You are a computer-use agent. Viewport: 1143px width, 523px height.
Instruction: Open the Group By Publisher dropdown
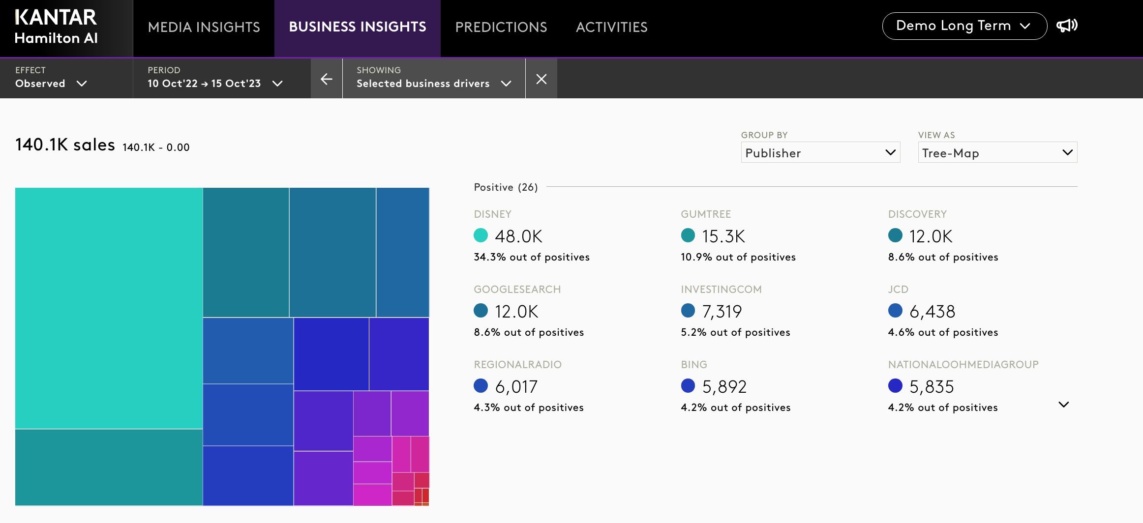click(820, 152)
